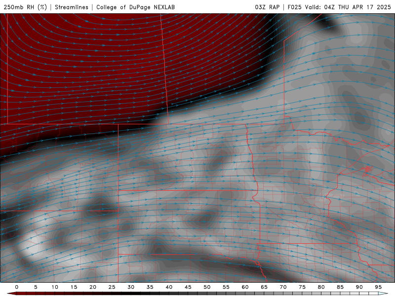The width and height of the screenshot is (395, 296).
Task: Click the "95" label on the color scale
Action: click(x=378, y=287)
